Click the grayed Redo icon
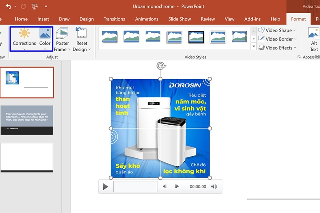This screenshot has height=213, width=320. (x=23, y=6)
